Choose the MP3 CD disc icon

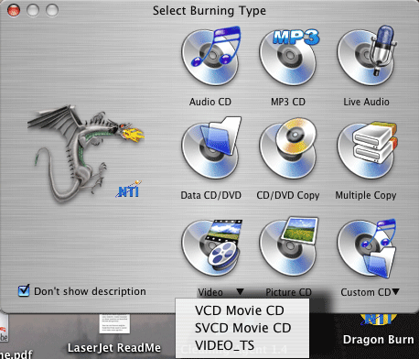[289, 56]
